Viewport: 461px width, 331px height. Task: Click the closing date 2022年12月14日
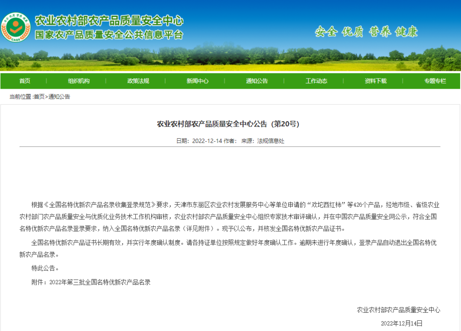tap(402, 323)
